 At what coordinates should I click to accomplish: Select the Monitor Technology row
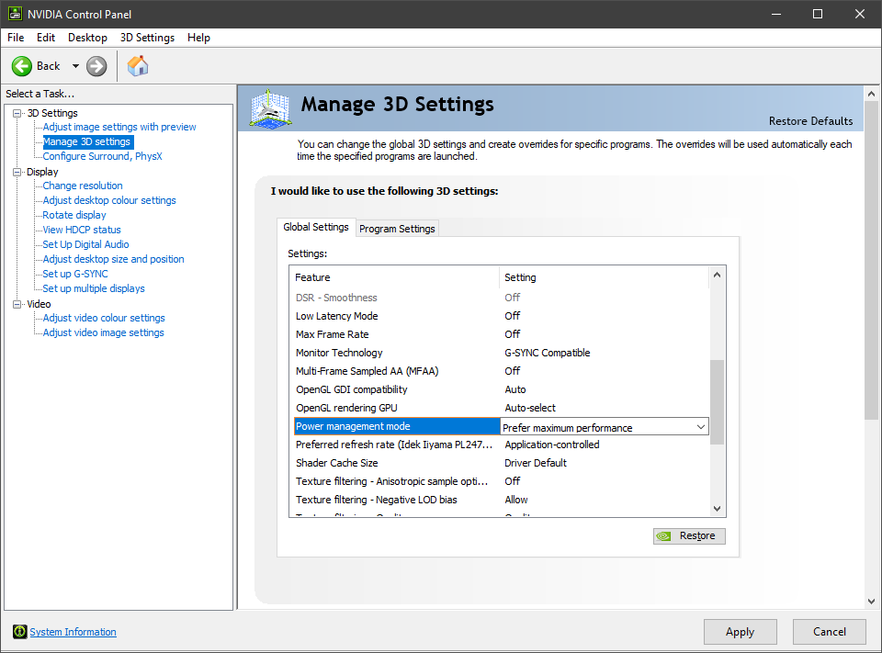tap(500, 353)
